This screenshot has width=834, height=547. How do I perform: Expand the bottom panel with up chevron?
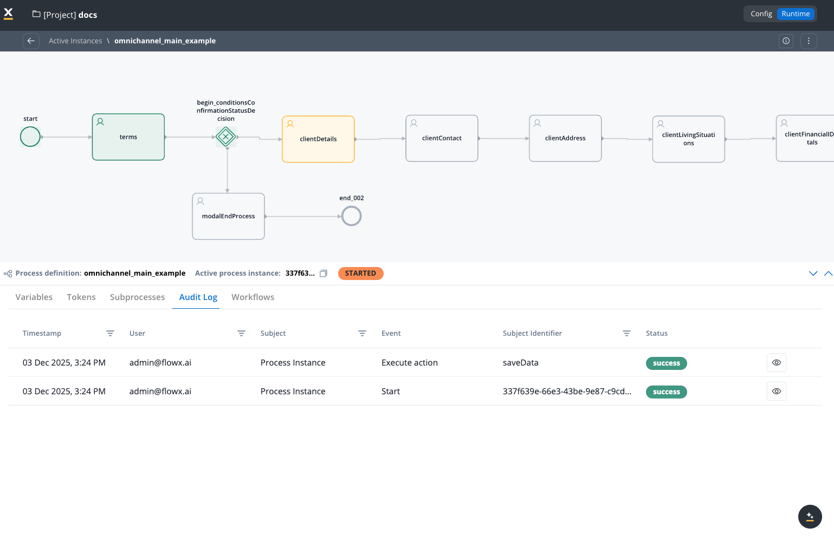[828, 273]
